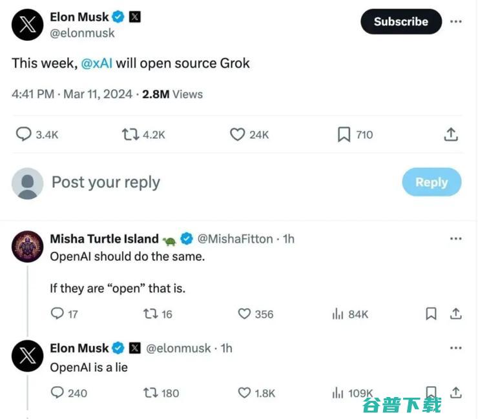Subscribe to Elon Musk
The image size is (478, 419).
pyautogui.click(x=400, y=21)
